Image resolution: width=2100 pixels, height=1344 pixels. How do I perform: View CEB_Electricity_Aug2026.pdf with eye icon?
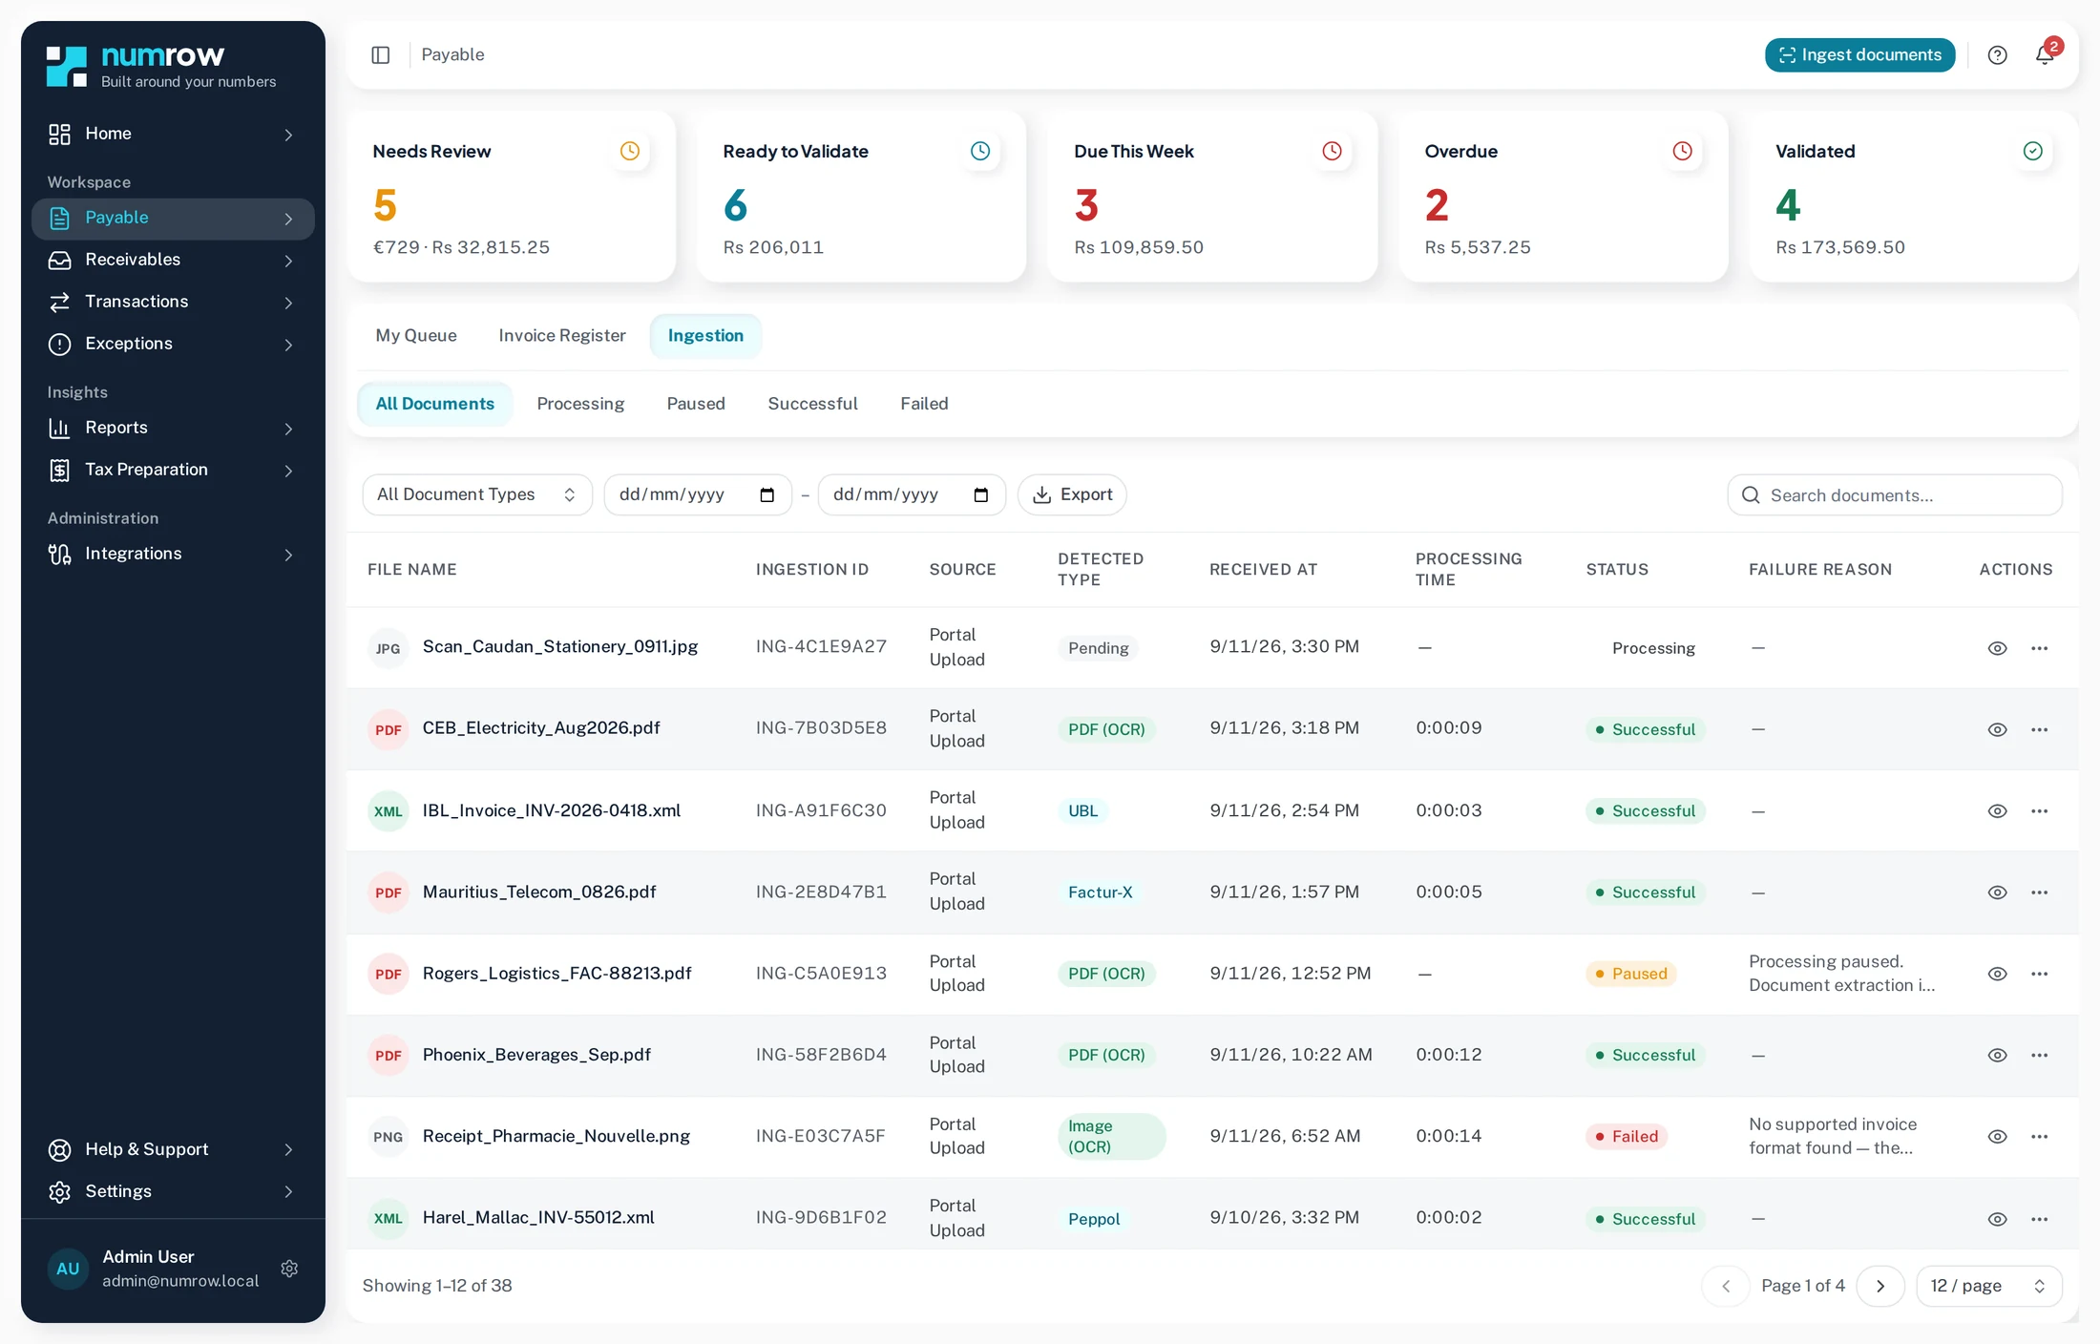(x=1997, y=729)
